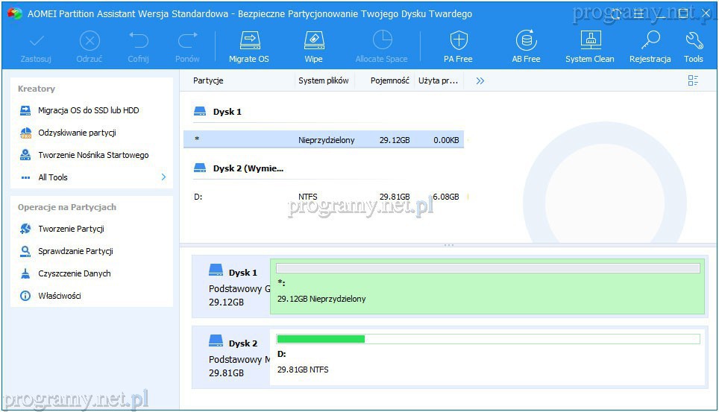Switch partition list view layout icon
The image size is (719, 412).
pos(693,80)
